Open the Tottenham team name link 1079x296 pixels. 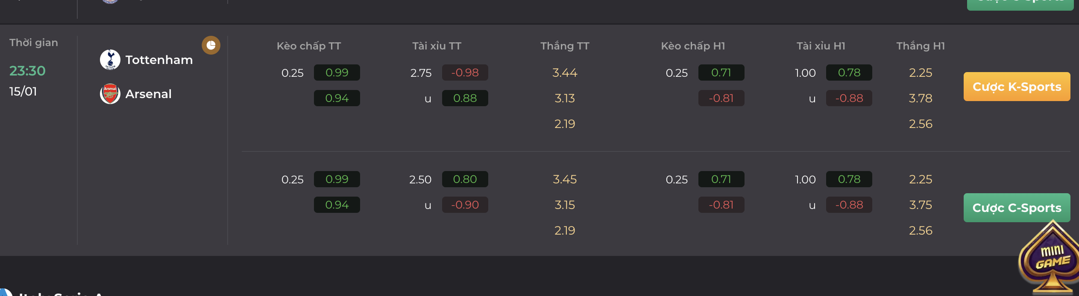(159, 60)
